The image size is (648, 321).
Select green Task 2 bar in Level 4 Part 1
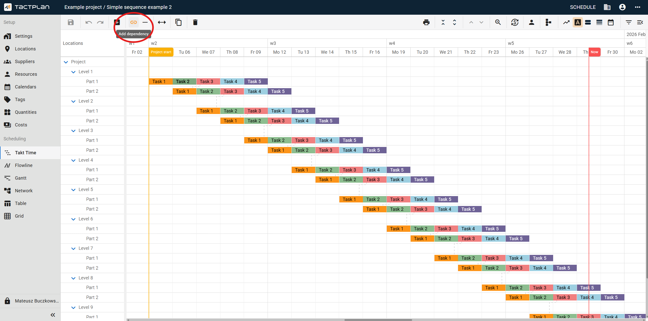click(327, 170)
